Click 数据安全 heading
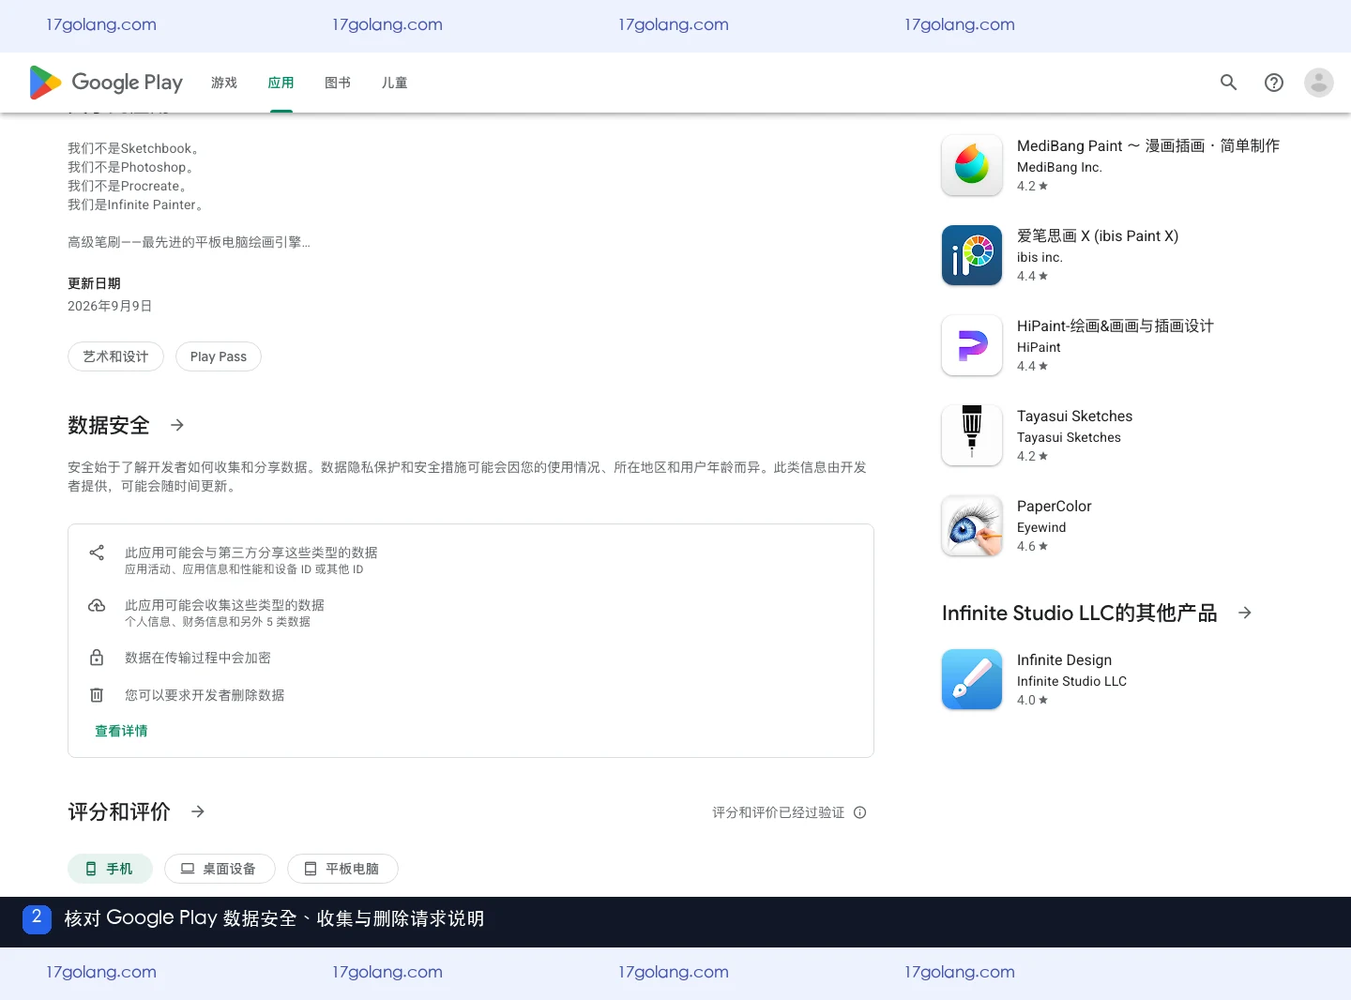Viewport: 1351px width, 1000px height. point(109,425)
